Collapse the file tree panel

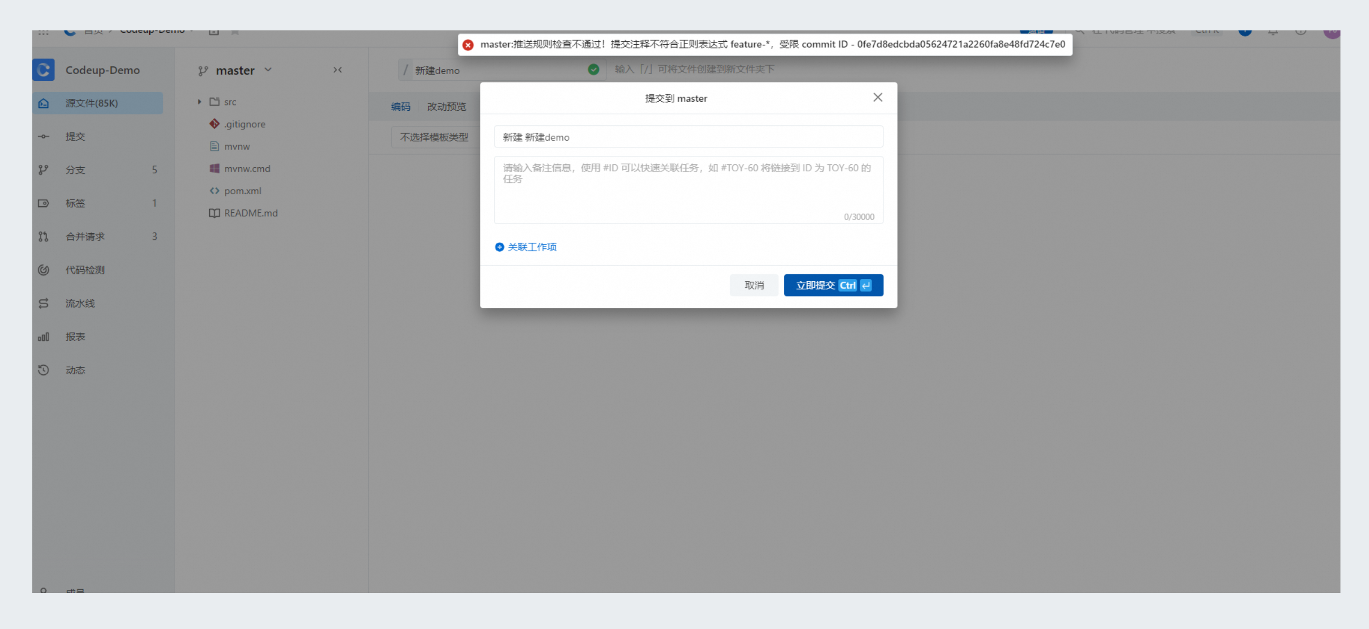click(337, 70)
